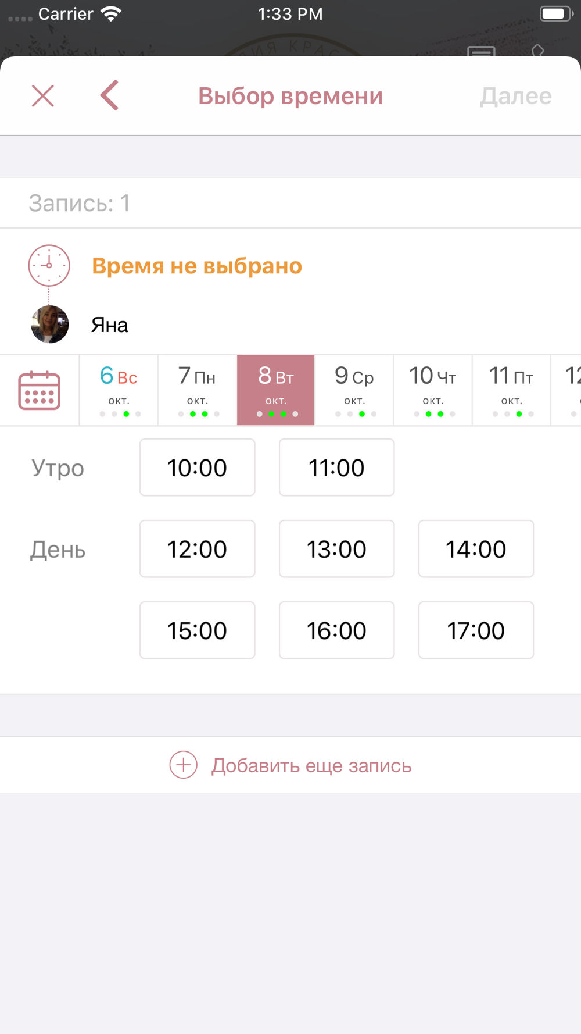Pick the 13:00 time slot

pyautogui.click(x=337, y=549)
